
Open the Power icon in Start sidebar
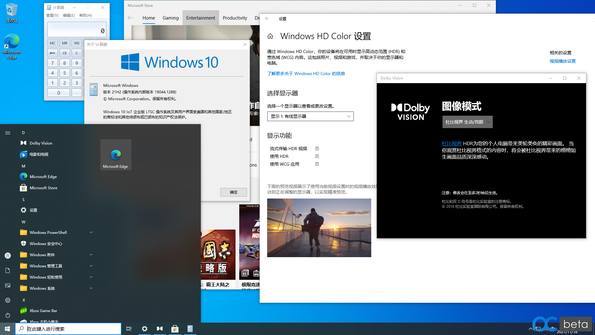[x=8, y=315]
